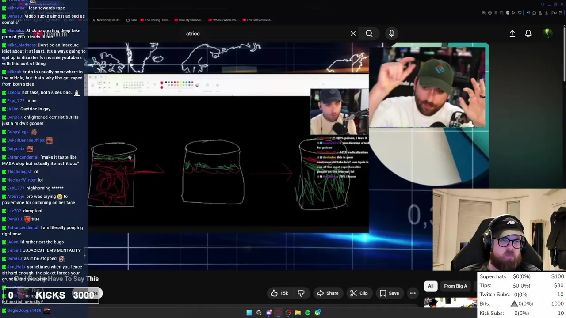Click the pin icon in browser toolbar
The image size is (566, 318).
point(496,13)
